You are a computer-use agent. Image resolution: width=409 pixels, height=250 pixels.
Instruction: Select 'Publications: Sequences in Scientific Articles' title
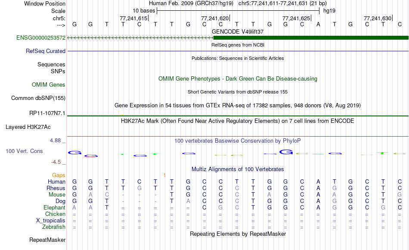click(238, 58)
